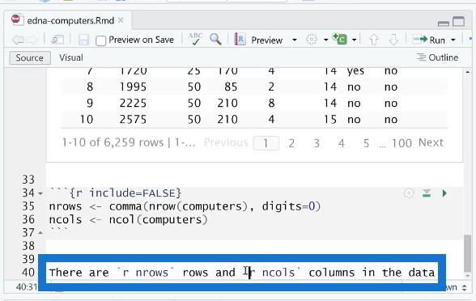This screenshot has width=476, height=301.
Task: Go to the previous chunk with the up arrow
Action: tap(374, 40)
